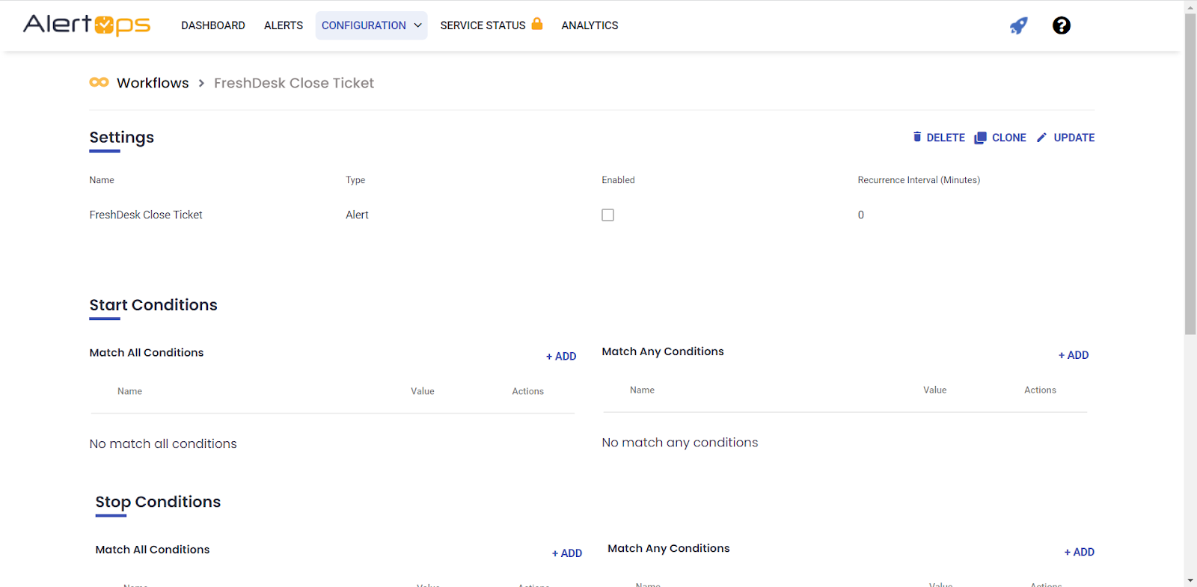Screen dimensions: 1197x587
Task: Add a Stop Match Any condition
Action: point(1080,552)
